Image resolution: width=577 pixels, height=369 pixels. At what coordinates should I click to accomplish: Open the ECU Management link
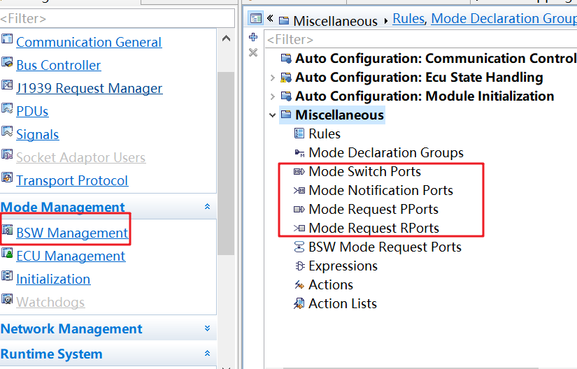point(71,256)
